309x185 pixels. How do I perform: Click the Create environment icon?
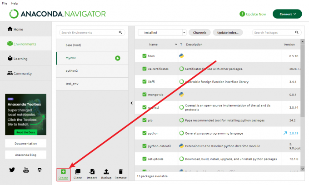pos(63,171)
